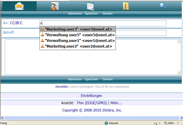Image resolution: width=183 pixels, height=125 pixels.
Task: Click top Speichern button
Action: (91, 14)
